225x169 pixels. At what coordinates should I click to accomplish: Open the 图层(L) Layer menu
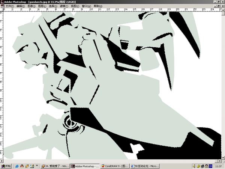coord(42,6)
